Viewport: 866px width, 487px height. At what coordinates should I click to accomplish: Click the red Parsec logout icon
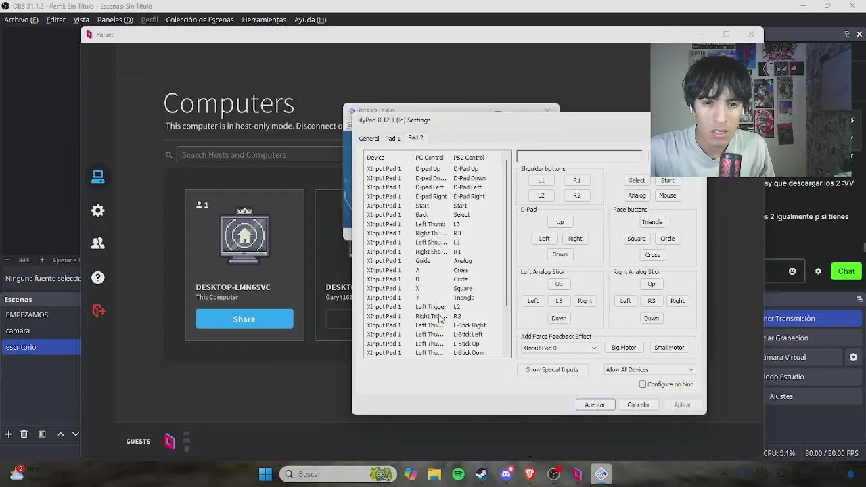coord(99,311)
